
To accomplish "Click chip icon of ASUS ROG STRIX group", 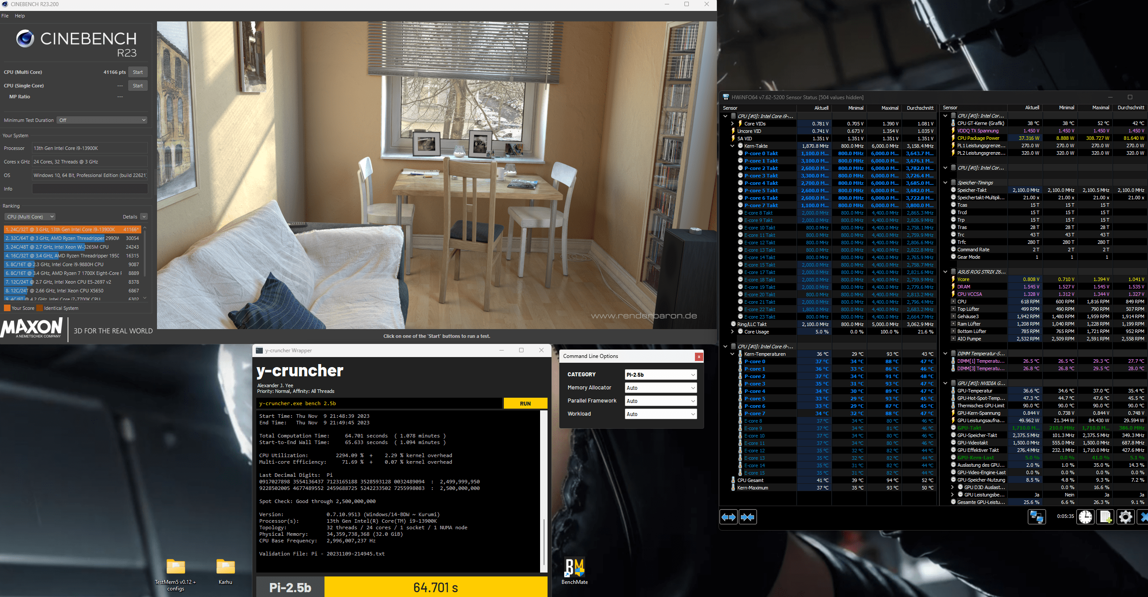I will coord(953,271).
